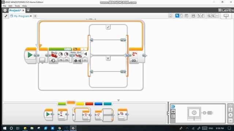Close the Project* tab
Image resolution: width=234 pixels, height=131 pixels.
pyautogui.click(x=23, y=11)
